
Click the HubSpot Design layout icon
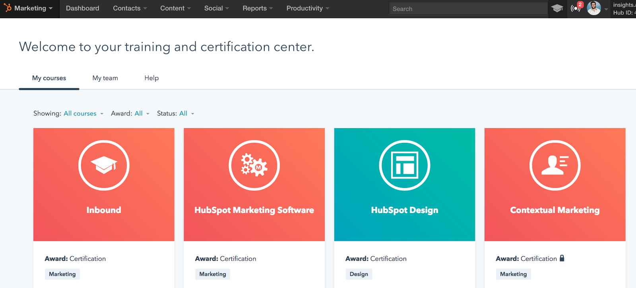coord(405,165)
